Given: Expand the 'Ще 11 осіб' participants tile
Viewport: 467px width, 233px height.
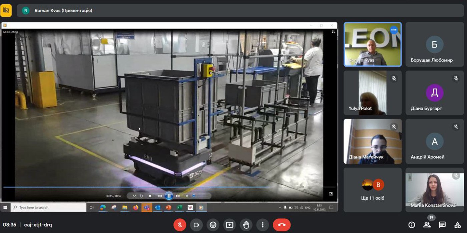Looking at the screenshot, I should (373, 190).
